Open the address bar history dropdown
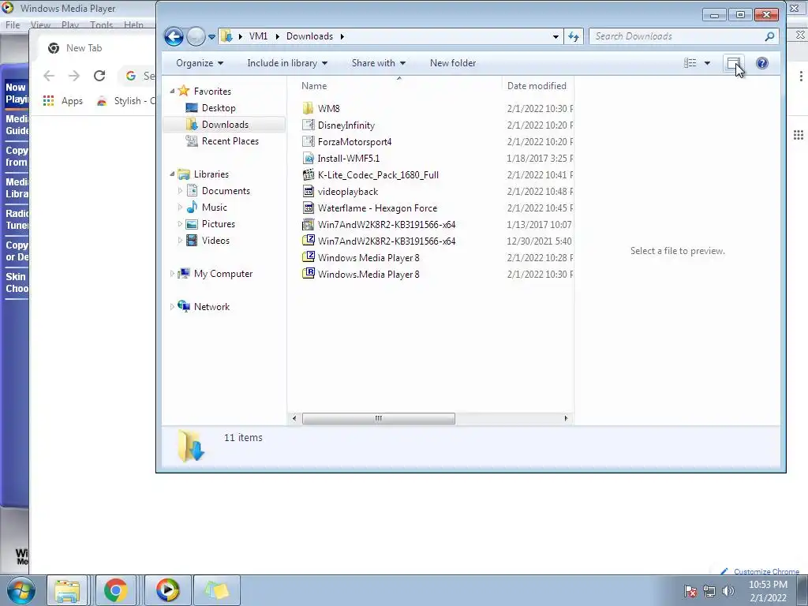 pos(555,36)
